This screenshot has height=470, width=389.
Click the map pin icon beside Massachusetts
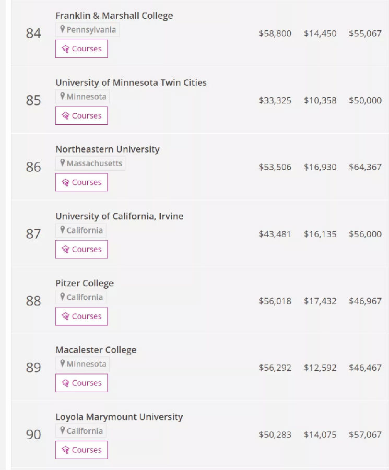coord(63,163)
